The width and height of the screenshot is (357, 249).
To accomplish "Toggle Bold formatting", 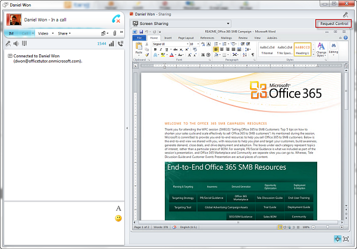I will (155, 49).
